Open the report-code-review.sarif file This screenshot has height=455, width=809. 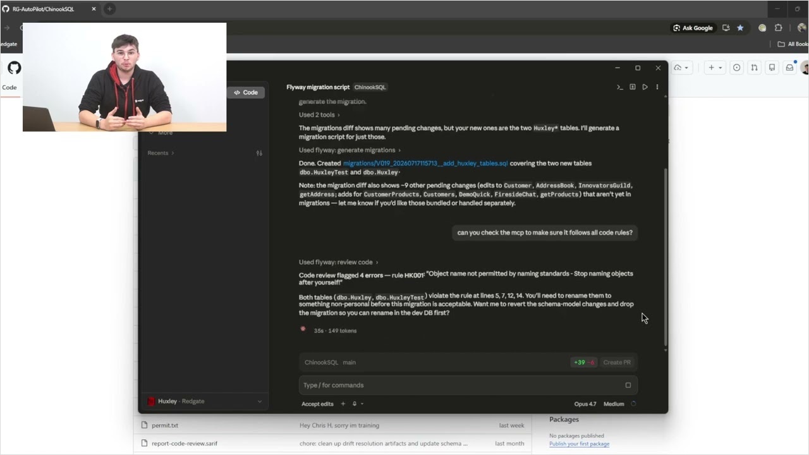click(x=185, y=444)
